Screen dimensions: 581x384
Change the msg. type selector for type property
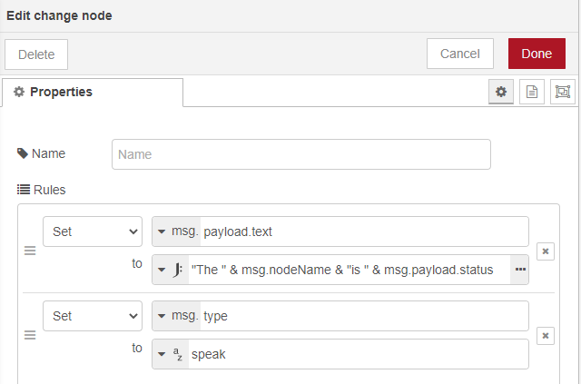tap(176, 316)
